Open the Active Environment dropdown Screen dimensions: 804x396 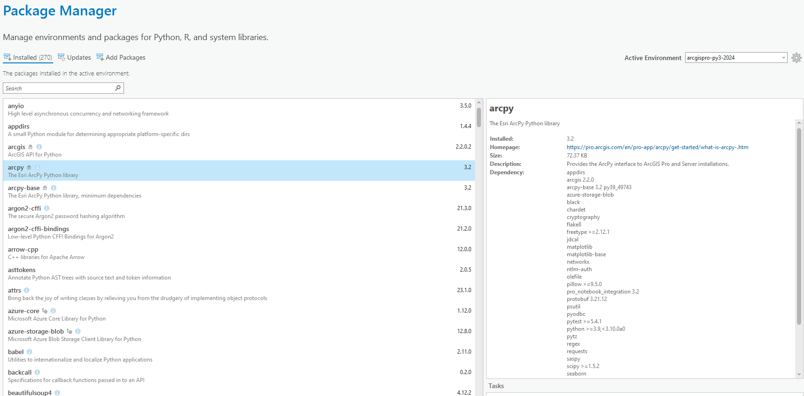point(736,58)
